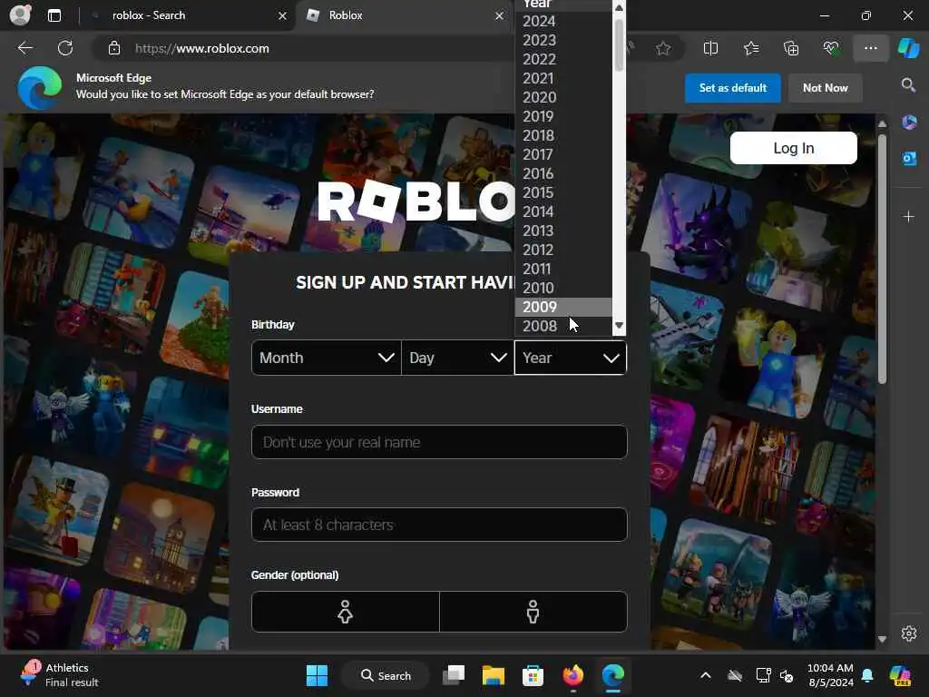Open File Explorer from taskbar

[493, 675]
